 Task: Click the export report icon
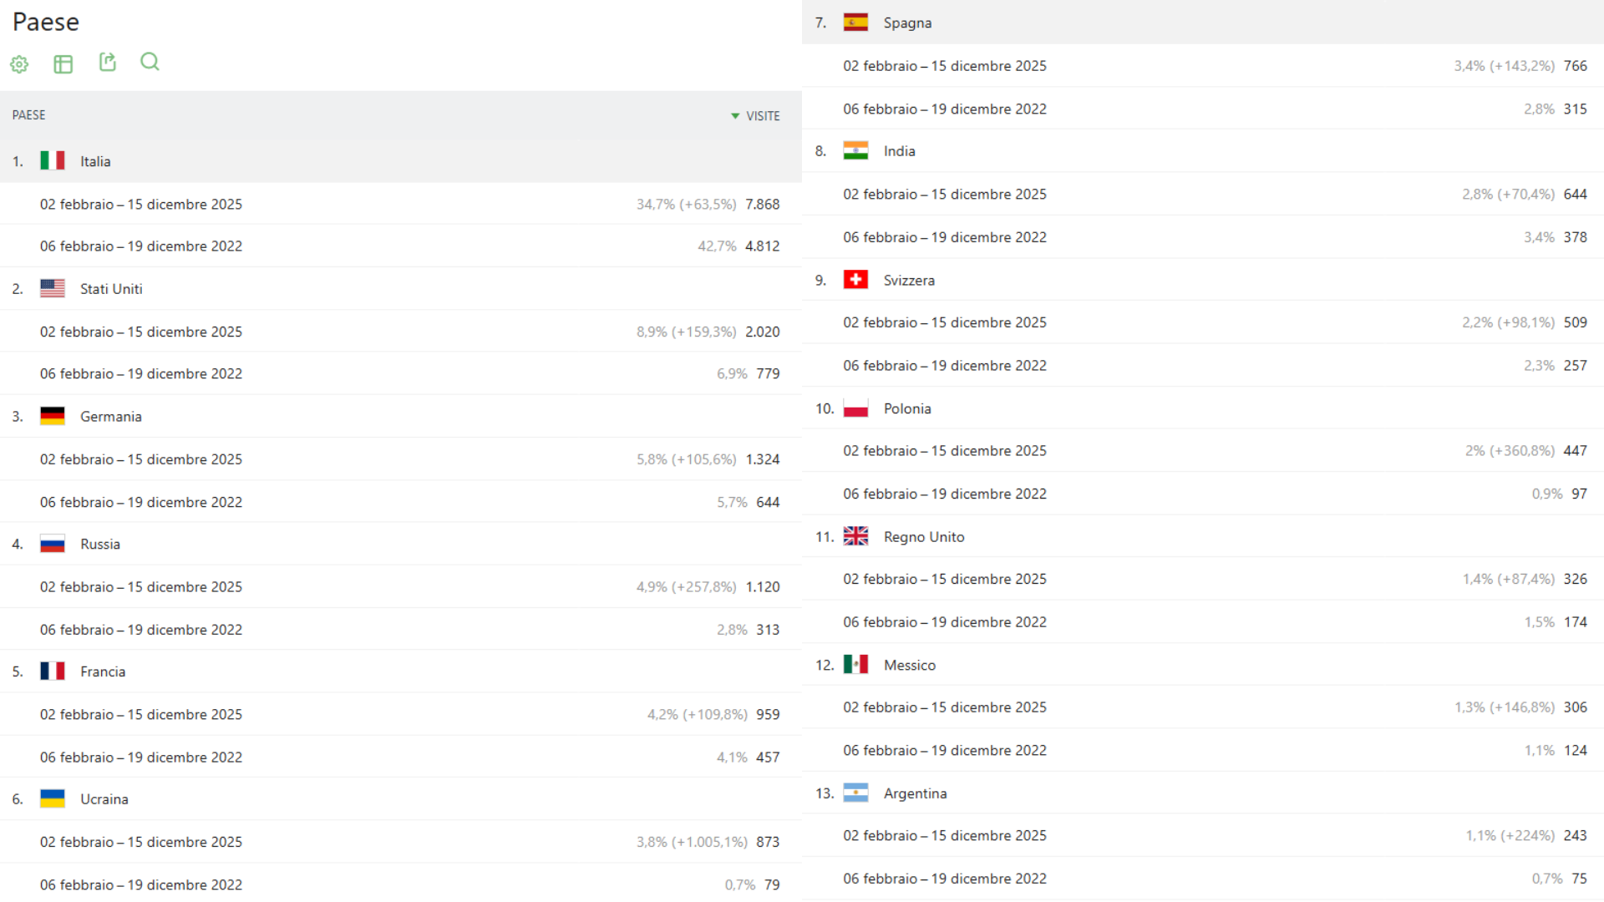click(x=108, y=63)
